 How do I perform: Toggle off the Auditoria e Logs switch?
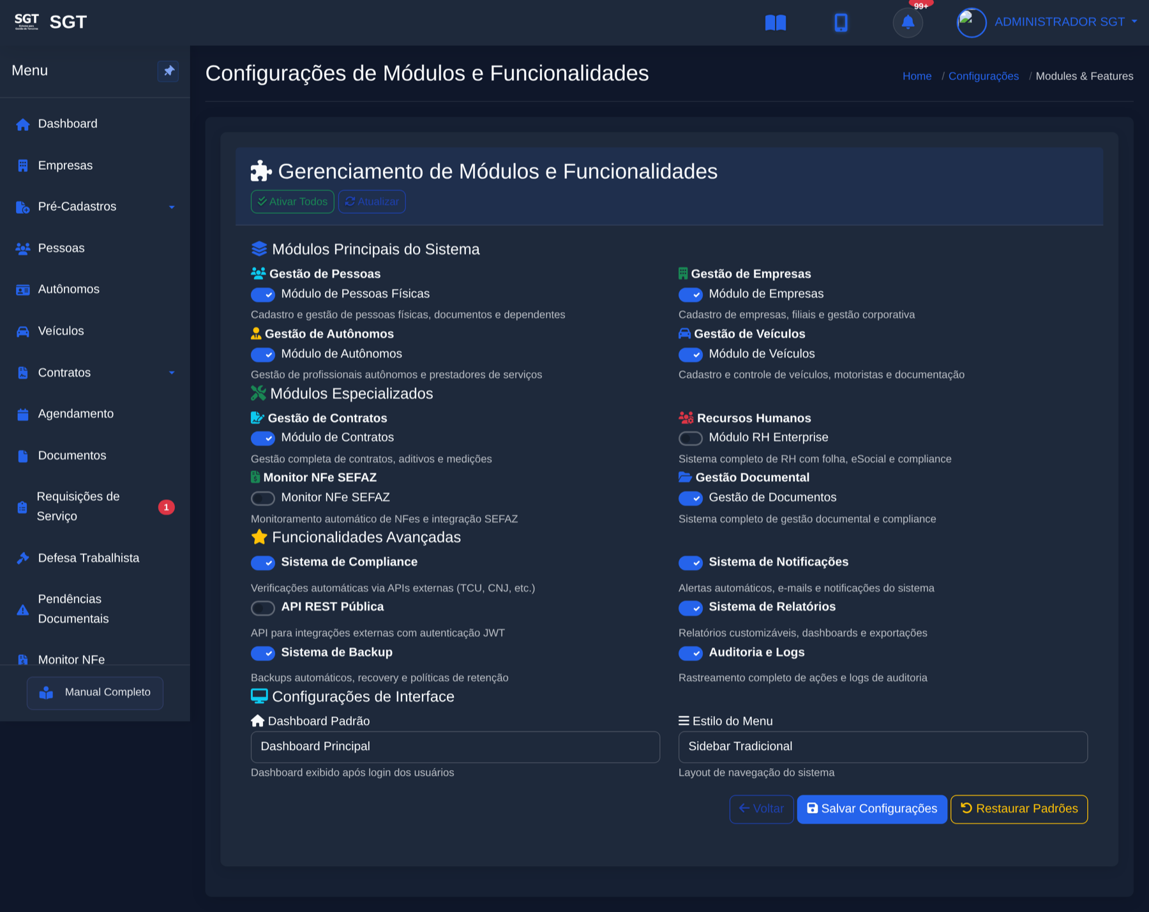(691, 653)
